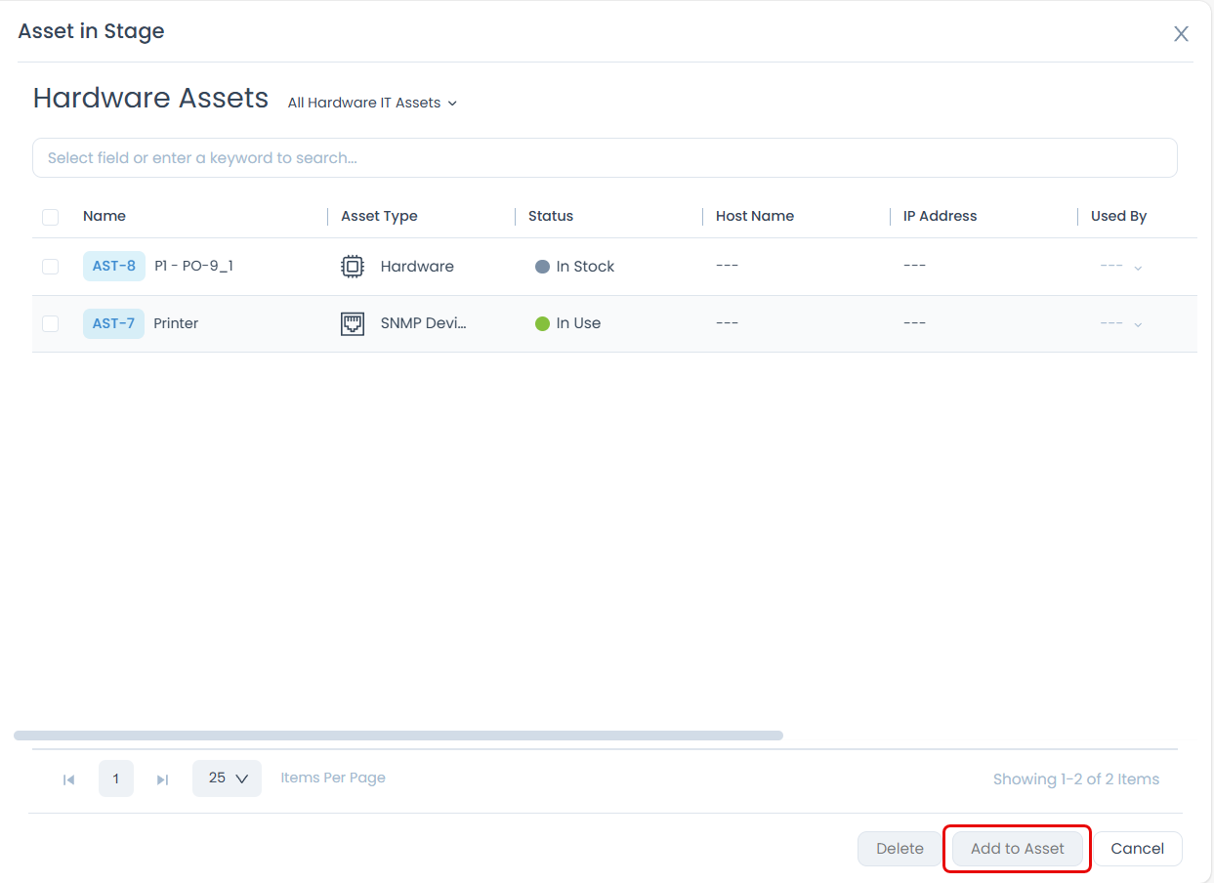Select the Hardware asset type icon on AST-8 row
1214x883 pixels.
click(352, 266)
